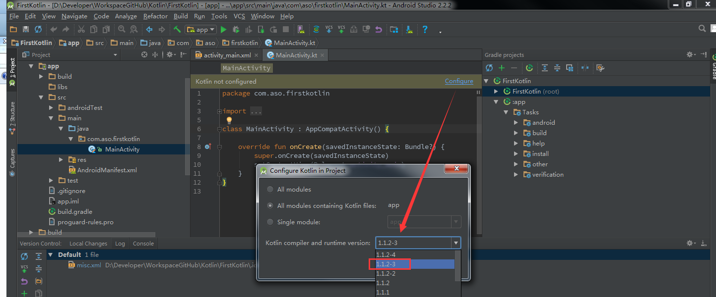The width and height of the screenshot is (716, 297).
Task: Click the Stop square icon in toolbar
Action: click(x=286, y=30)
